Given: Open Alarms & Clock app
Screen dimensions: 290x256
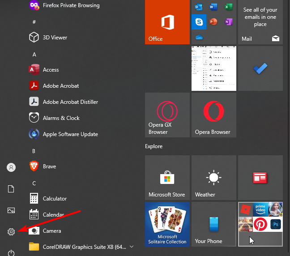Looking at the screenshot, I should click(61, 118).
